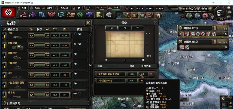Click the fuel 63% indicator
Image resolution: width=233 pixels, height=109 pixels.
(101, 8)
